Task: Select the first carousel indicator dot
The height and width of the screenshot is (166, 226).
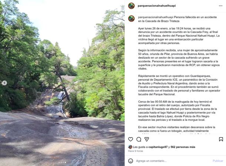Action: (59, 162)
